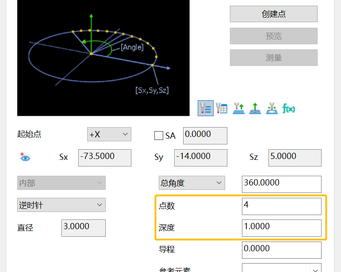Viewport: 341px width, 272px height.
Task: Click the 深度 input field
Action: [281, 227]
